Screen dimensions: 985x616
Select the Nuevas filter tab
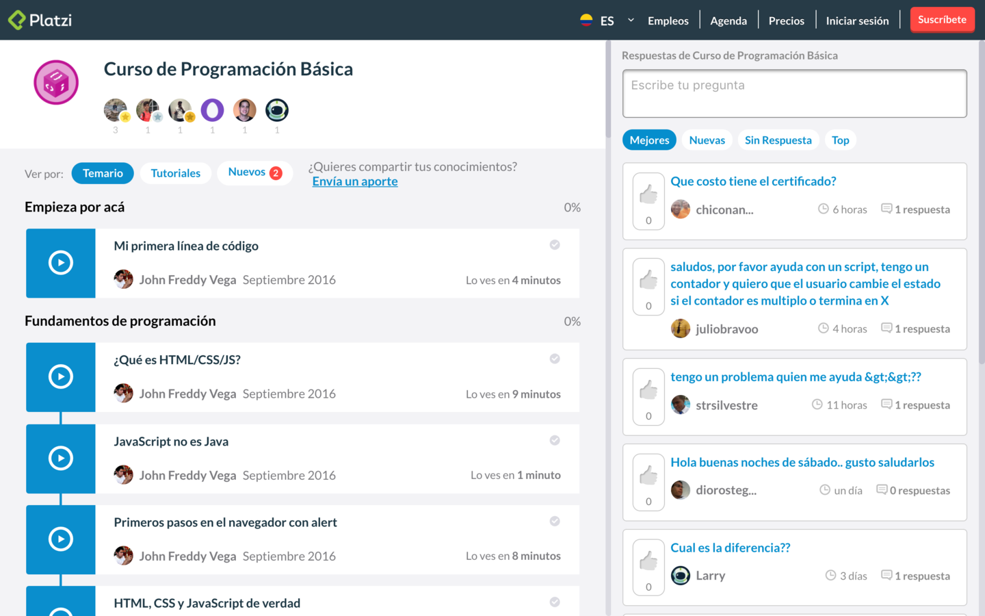coord(707,140)
